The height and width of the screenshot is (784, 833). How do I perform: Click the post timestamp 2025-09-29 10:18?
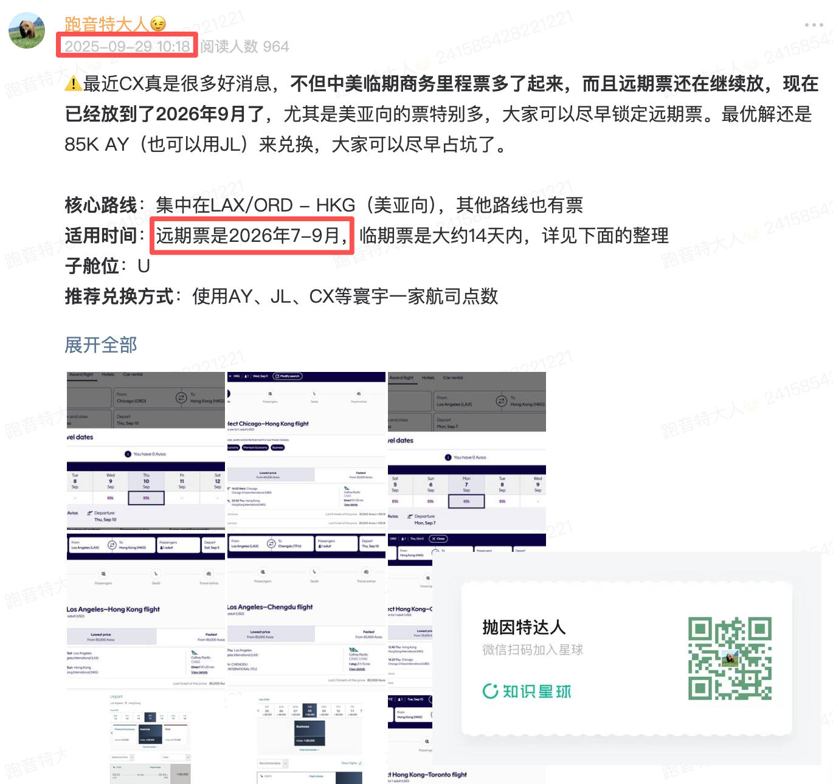pyautogui.click(x=127, y=46)
